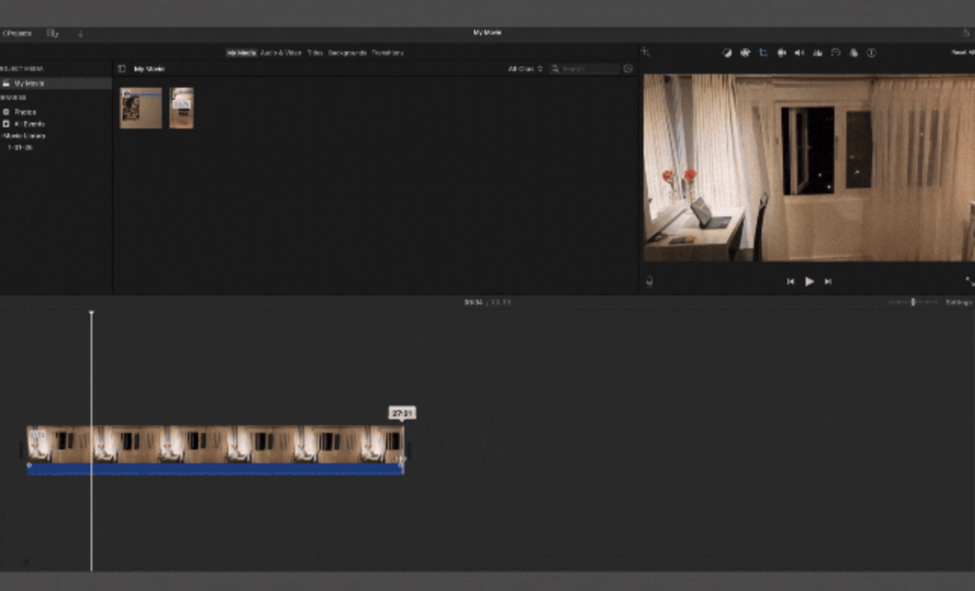Adjust the timeline zoom slider
975x591 pixels.
point(912,302)
